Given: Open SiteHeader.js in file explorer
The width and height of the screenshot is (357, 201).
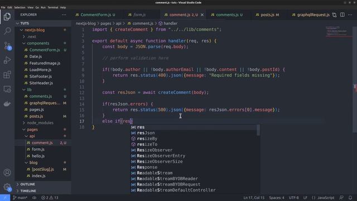Looking at the screenshot, I should click(x=43, y=83).
